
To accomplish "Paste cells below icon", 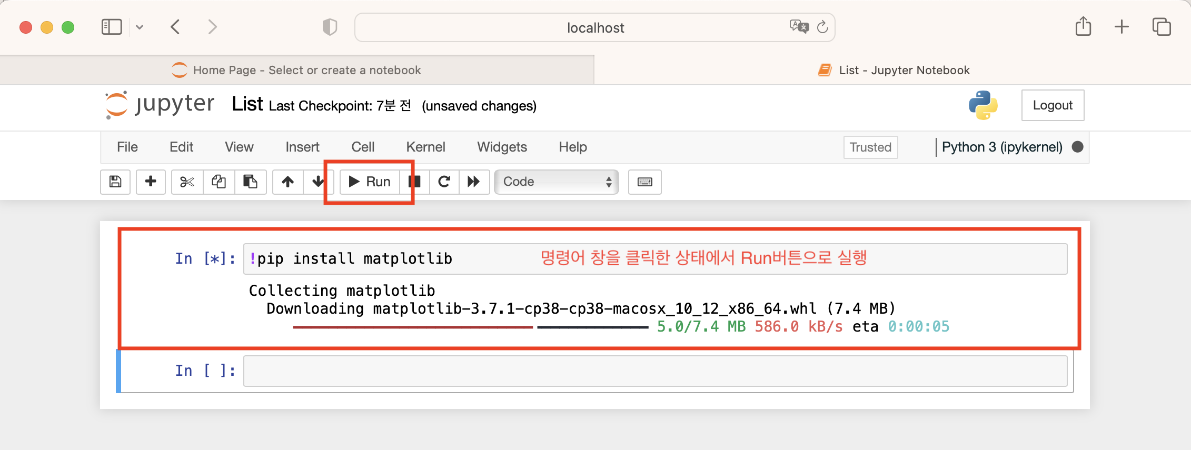I will tap(250, 182).
